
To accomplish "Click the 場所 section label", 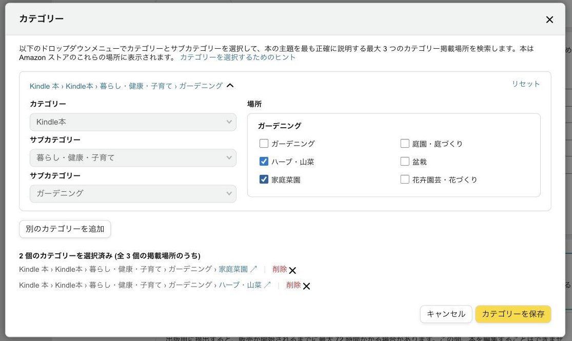I will pos(254,104).
